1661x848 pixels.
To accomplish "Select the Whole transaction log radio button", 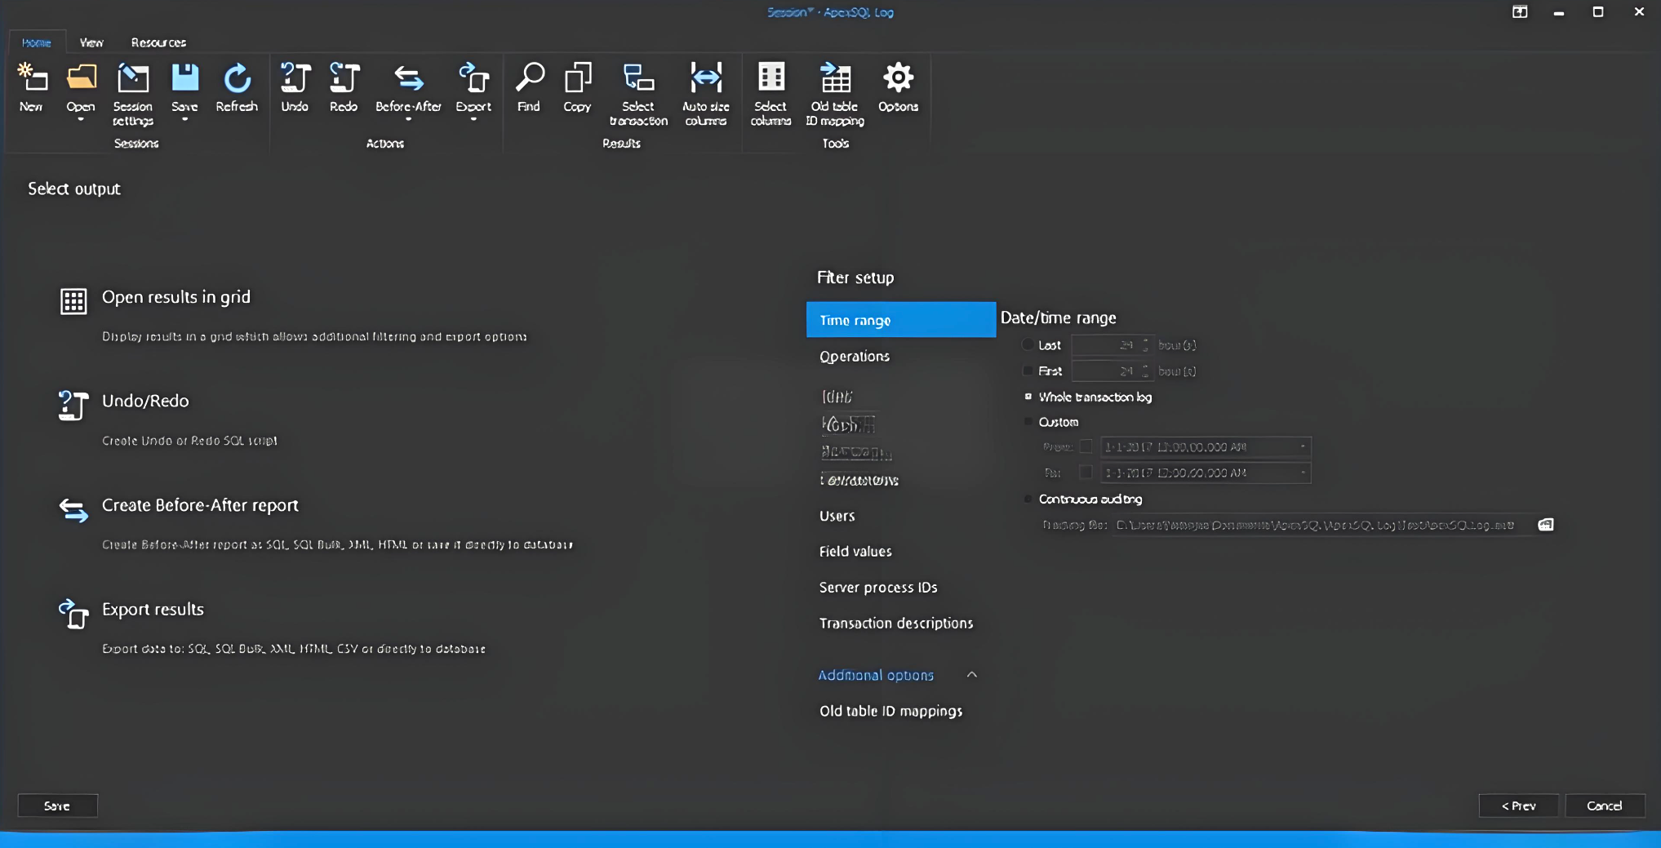I will (1028, 397).
